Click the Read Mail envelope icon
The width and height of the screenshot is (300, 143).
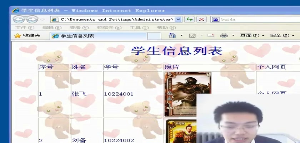pos(211,35)
